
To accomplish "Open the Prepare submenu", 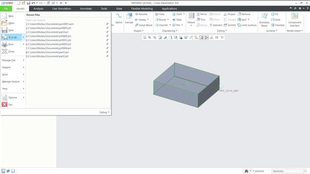I will click(13, 68).
